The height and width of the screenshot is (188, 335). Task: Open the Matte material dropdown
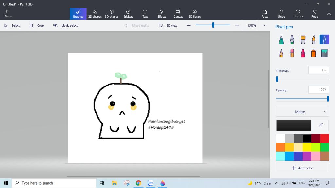(302, 112)
